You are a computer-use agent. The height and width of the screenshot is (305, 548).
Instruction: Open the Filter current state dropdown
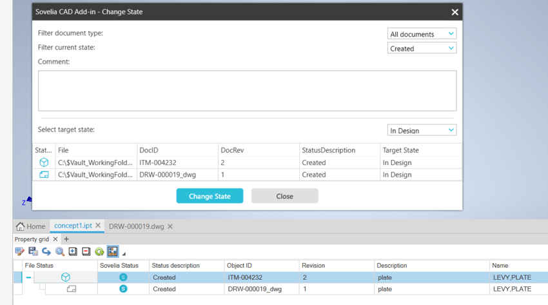(x=422, y=48)
